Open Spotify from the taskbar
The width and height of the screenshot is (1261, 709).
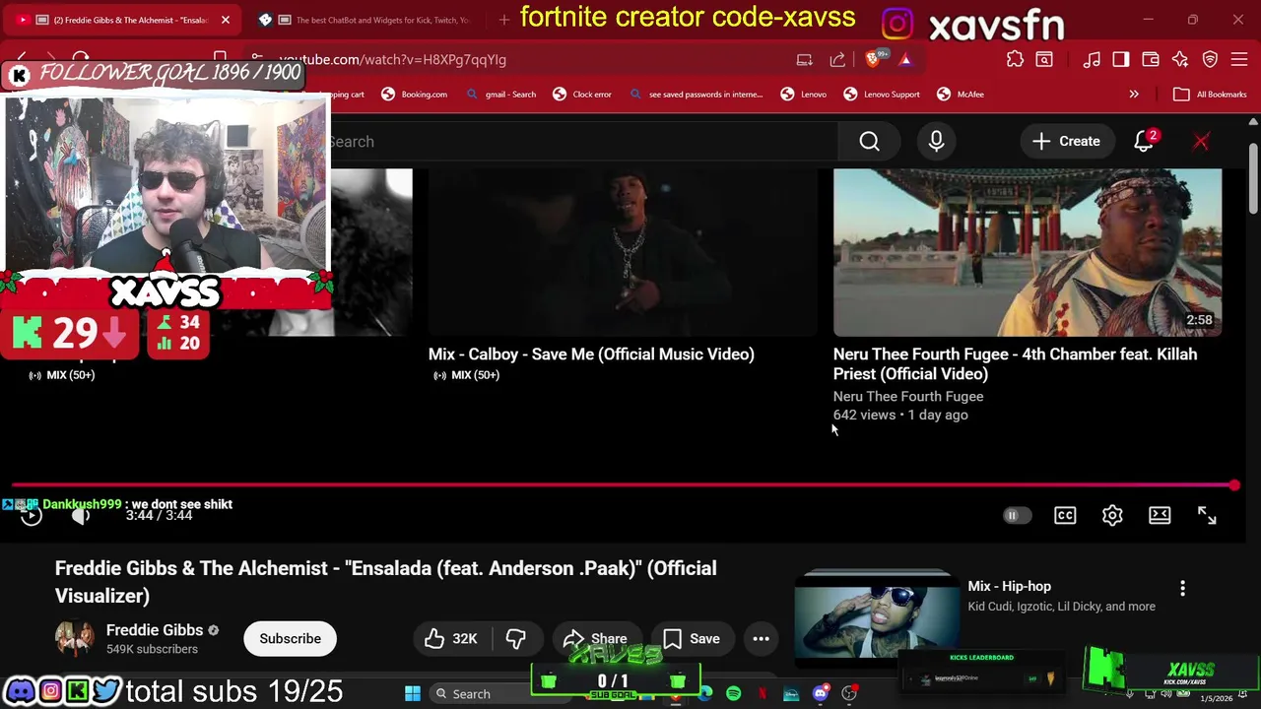(x=734, y=694)
